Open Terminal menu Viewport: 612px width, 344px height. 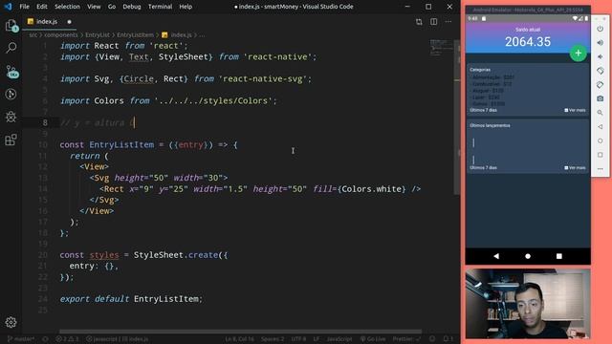[x=160, y=7]
